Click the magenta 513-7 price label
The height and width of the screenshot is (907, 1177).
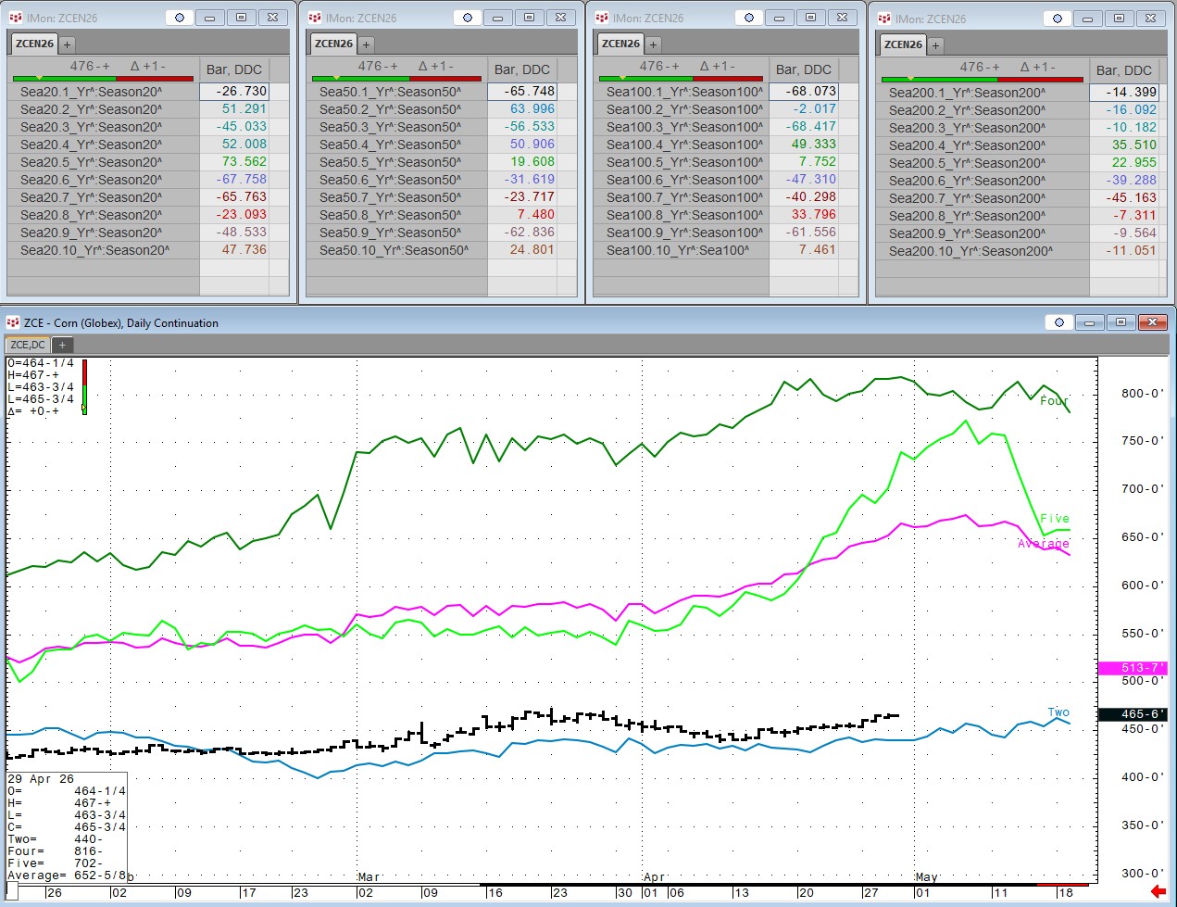(x=1132, y=668)
